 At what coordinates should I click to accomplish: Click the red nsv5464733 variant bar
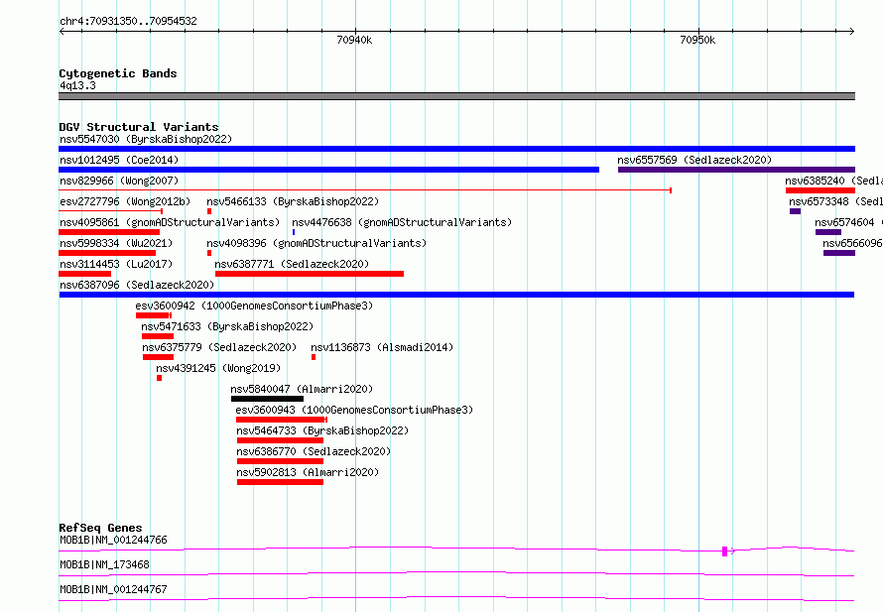coord(280,440)
